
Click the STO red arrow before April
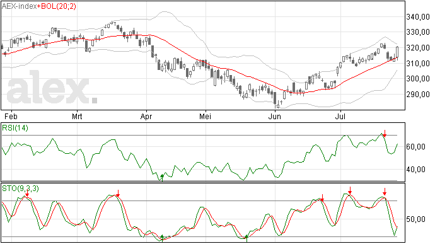coord(118,194)
